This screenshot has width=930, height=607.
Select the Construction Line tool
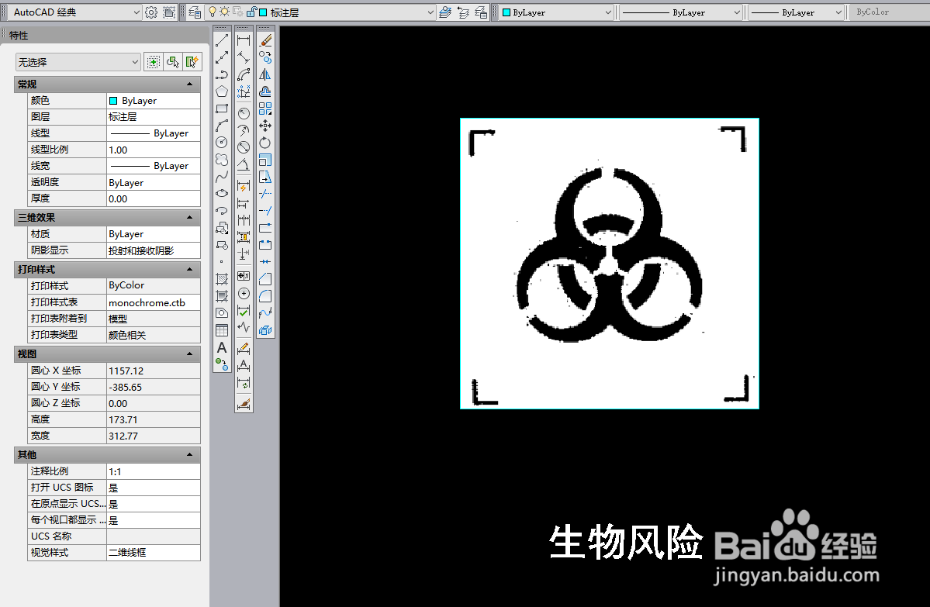tap(222, 57)
